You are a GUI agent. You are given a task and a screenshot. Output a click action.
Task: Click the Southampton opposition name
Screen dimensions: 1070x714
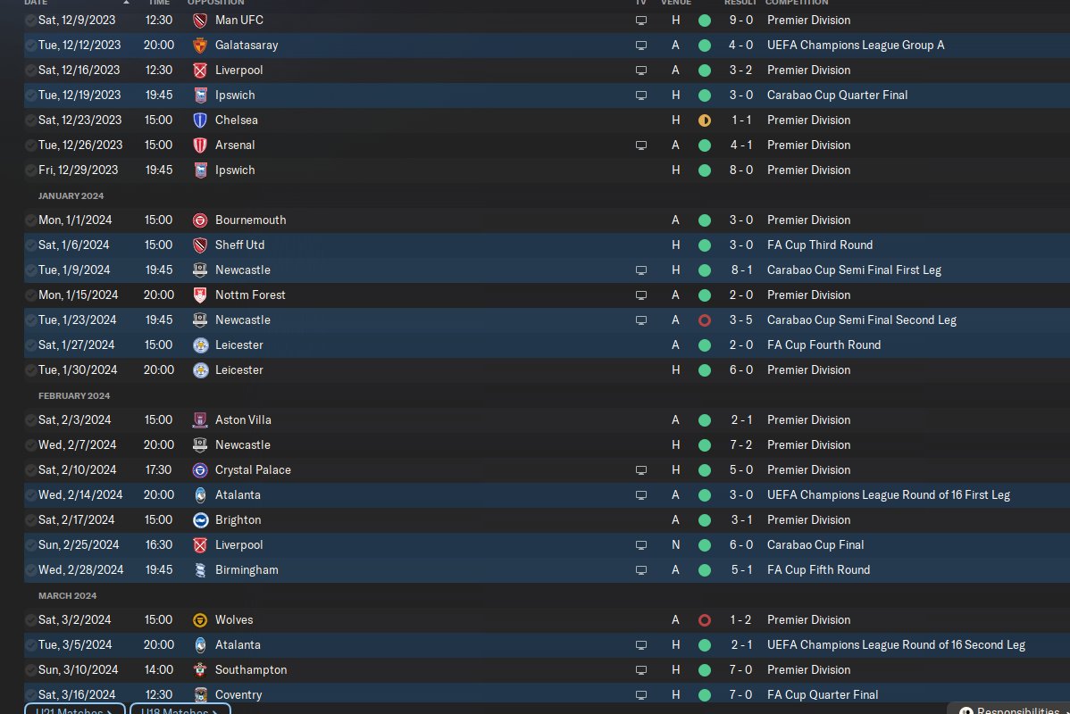pos(251,669)
